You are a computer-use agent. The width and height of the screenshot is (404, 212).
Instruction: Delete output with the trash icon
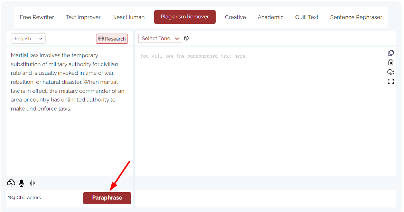pos(391,62)
